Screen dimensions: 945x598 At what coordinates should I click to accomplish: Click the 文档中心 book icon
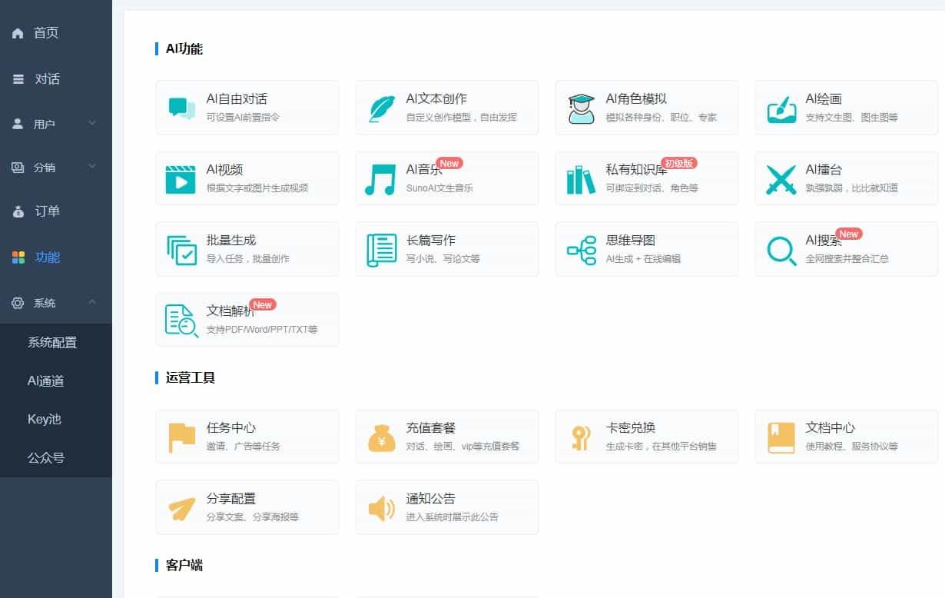coord(781,437)
